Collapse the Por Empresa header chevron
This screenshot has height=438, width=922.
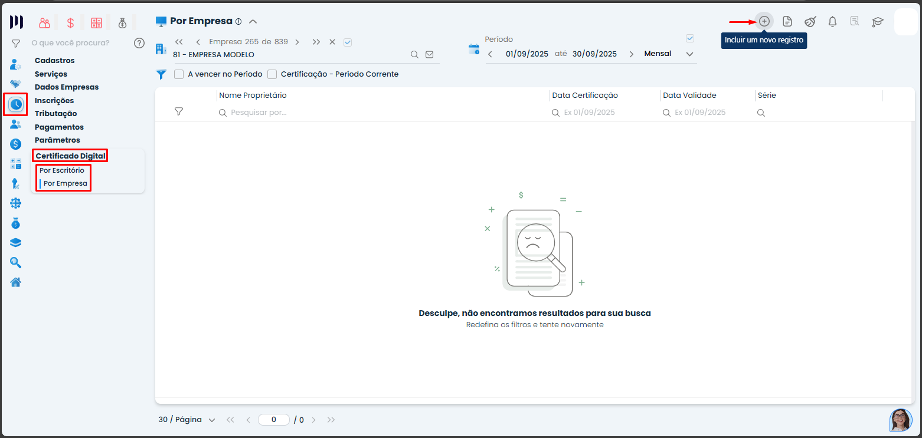coord(253,21)
